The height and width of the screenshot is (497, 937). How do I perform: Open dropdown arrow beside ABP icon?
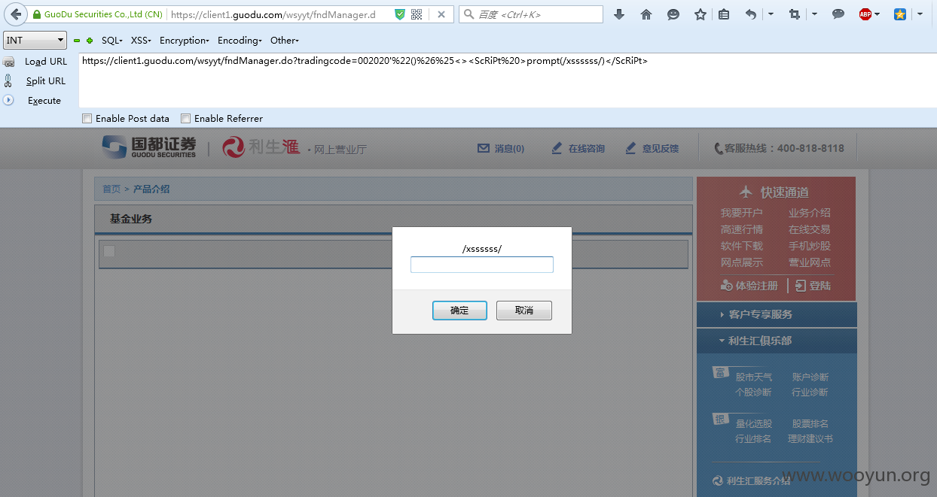(877, 14)
